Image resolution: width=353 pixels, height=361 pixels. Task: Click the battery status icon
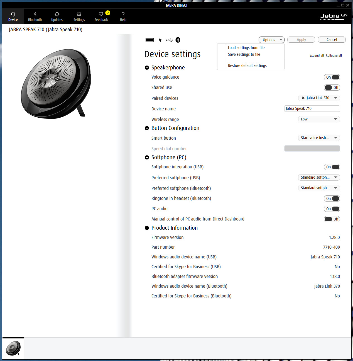point(150,40)
